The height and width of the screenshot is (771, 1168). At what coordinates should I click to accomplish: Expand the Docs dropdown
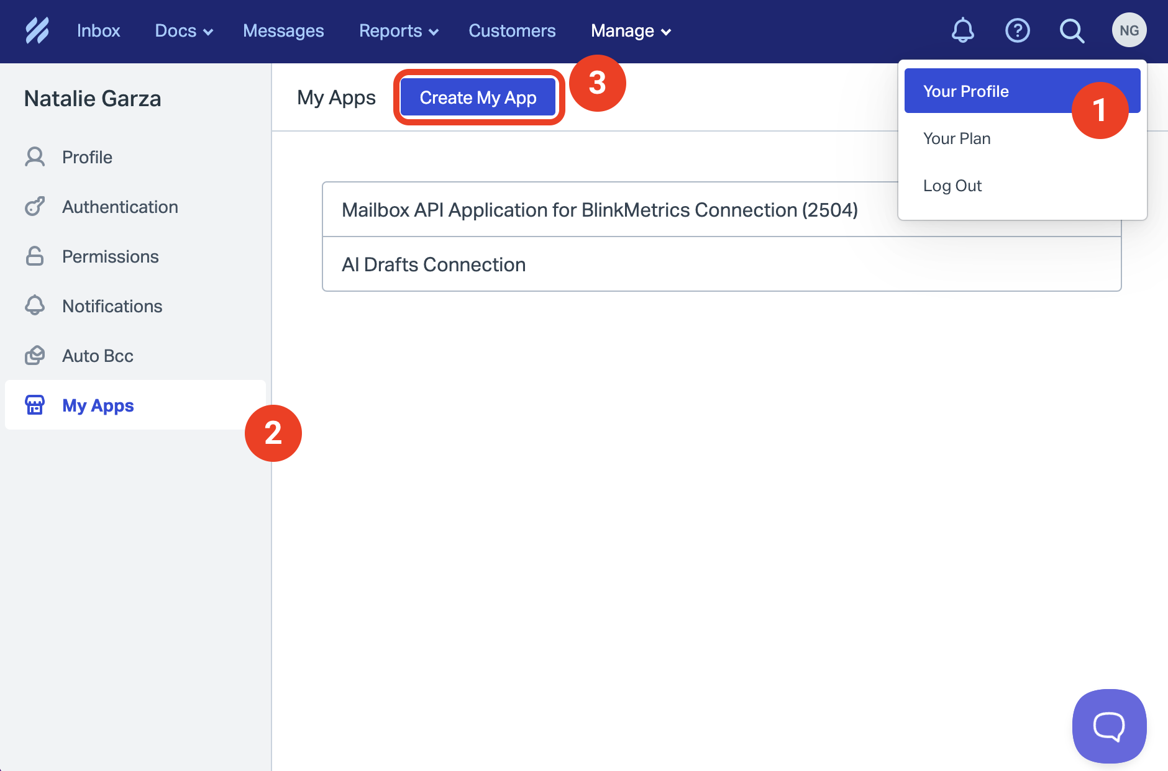tap(183, 30)
